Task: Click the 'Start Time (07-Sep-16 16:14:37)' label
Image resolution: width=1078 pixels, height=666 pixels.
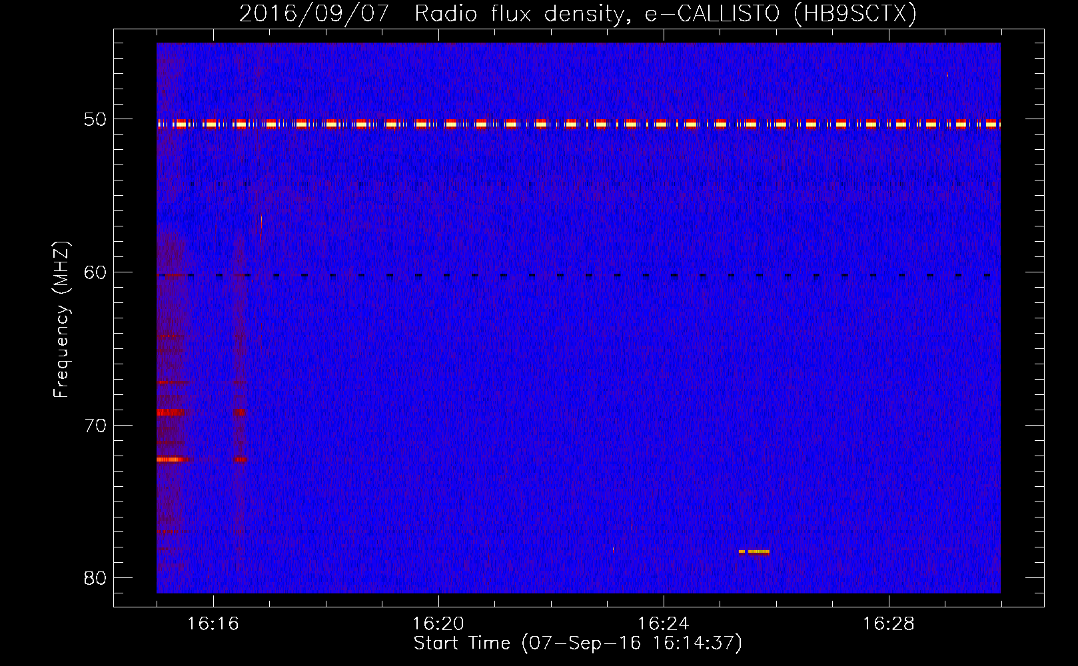Action: pos(578,643)
